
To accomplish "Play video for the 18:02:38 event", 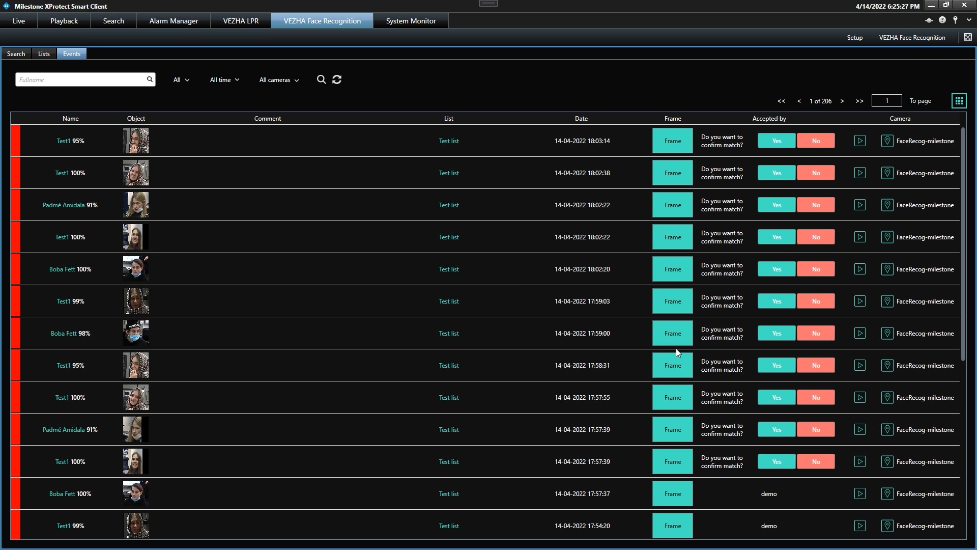I will point(859,173).
